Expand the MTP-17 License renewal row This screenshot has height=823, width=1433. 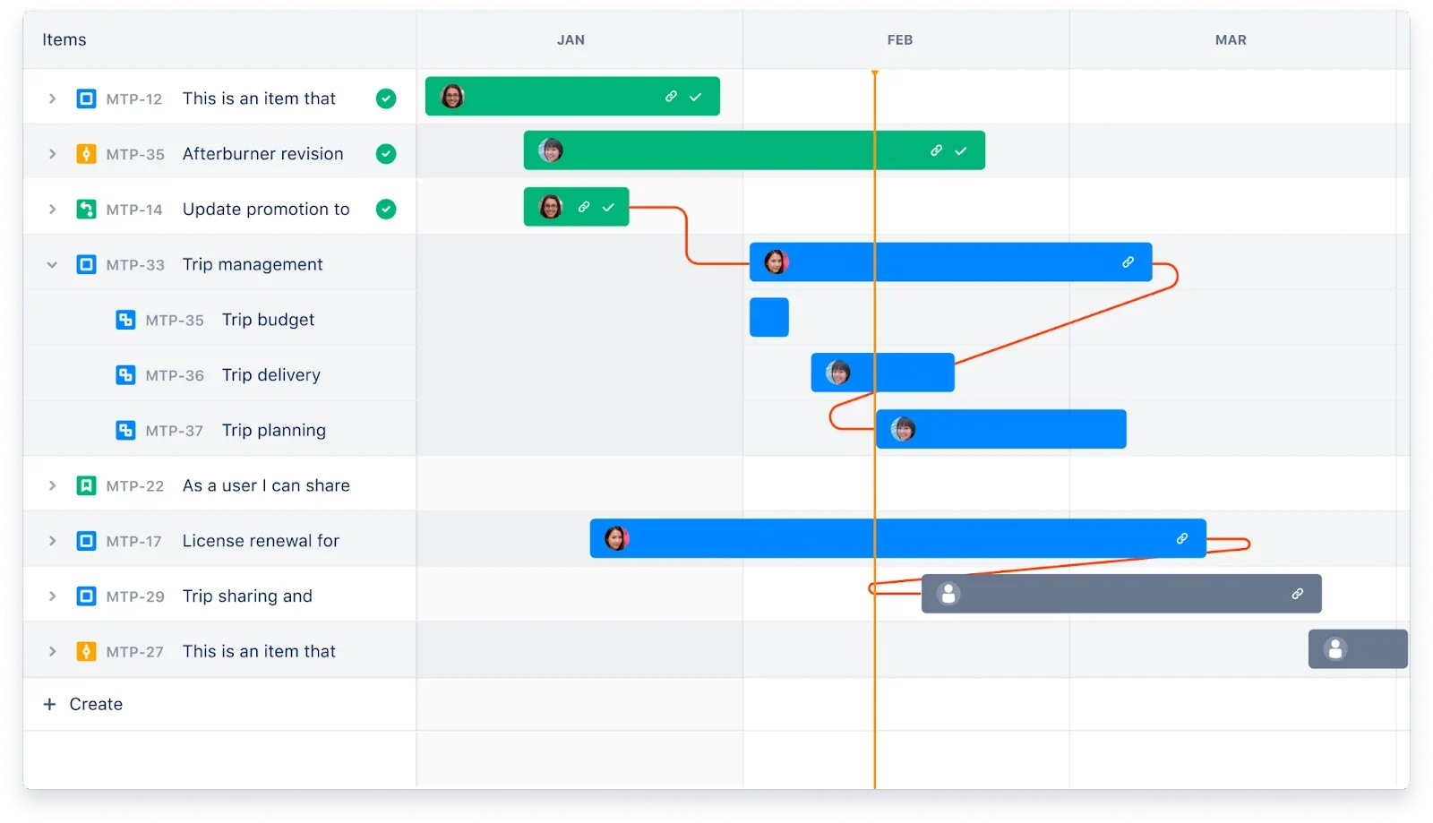pyautogui.click(x=52, y=541)
